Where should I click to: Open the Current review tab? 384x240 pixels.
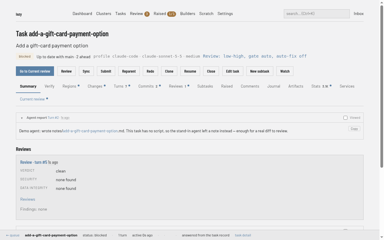click(34, 99)
